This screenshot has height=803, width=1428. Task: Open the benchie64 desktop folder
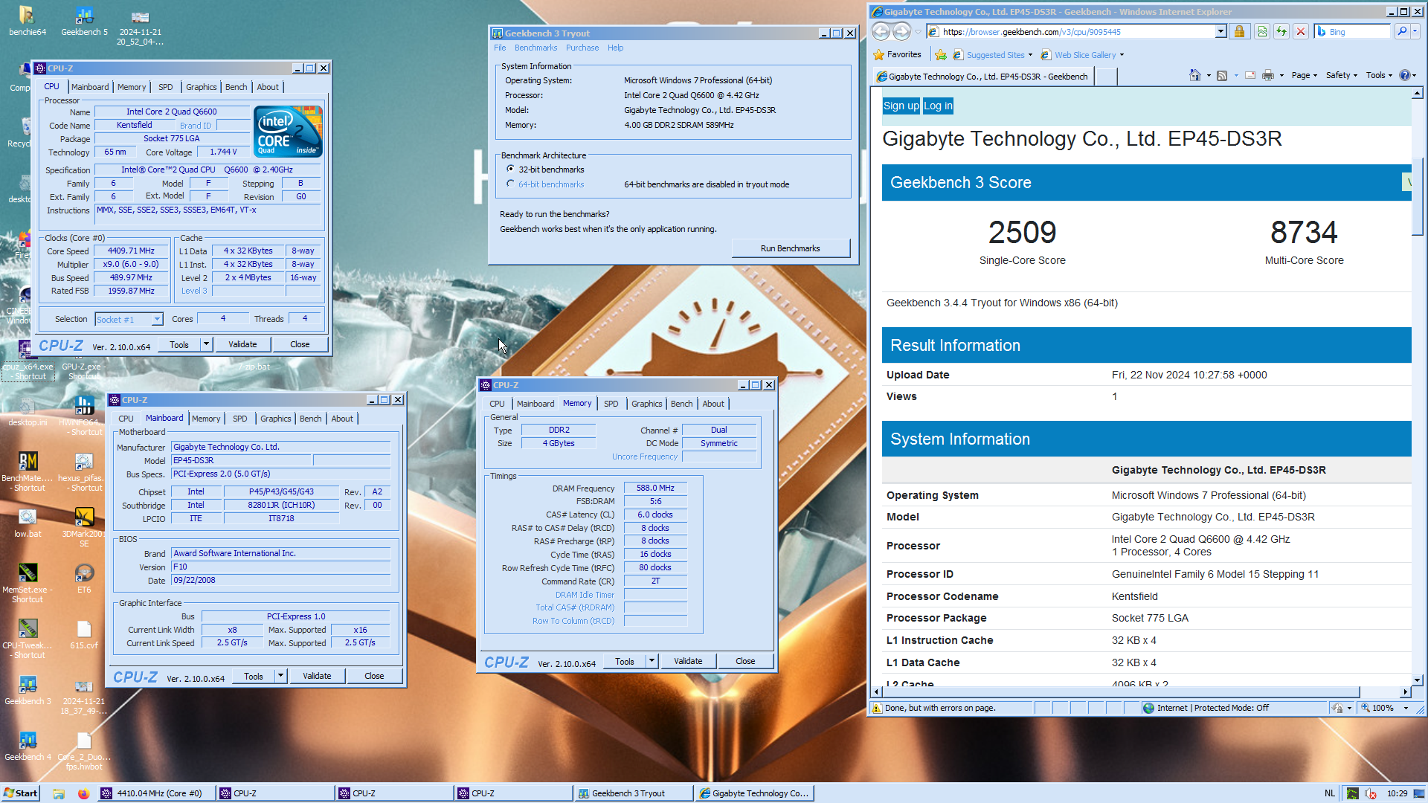coord(27,21)
